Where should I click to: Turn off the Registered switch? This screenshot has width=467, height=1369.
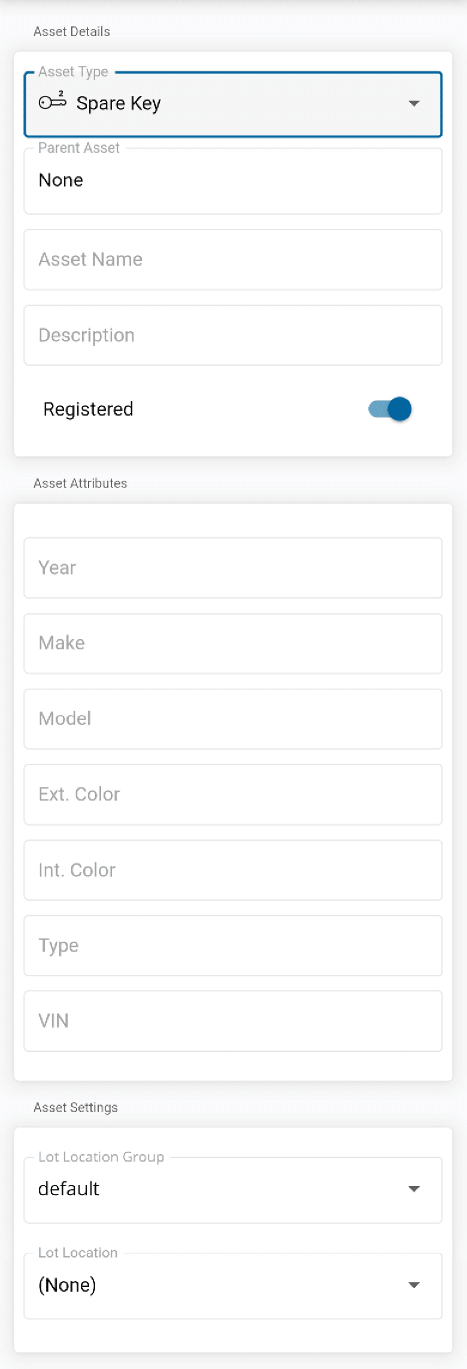pyautogui.click(x=390, y=410)
